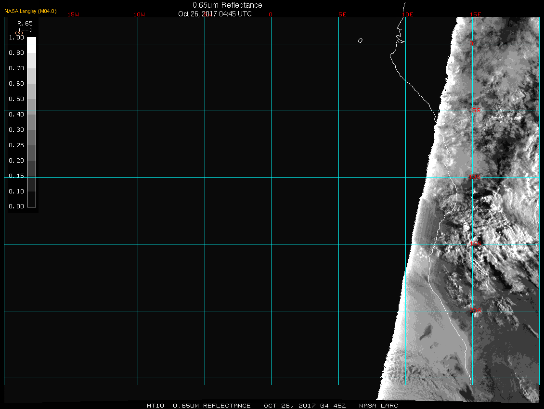This screenshot has height=409, width=544.
Task: Select the 10E longitude label
Action: [x=408, y=15]
